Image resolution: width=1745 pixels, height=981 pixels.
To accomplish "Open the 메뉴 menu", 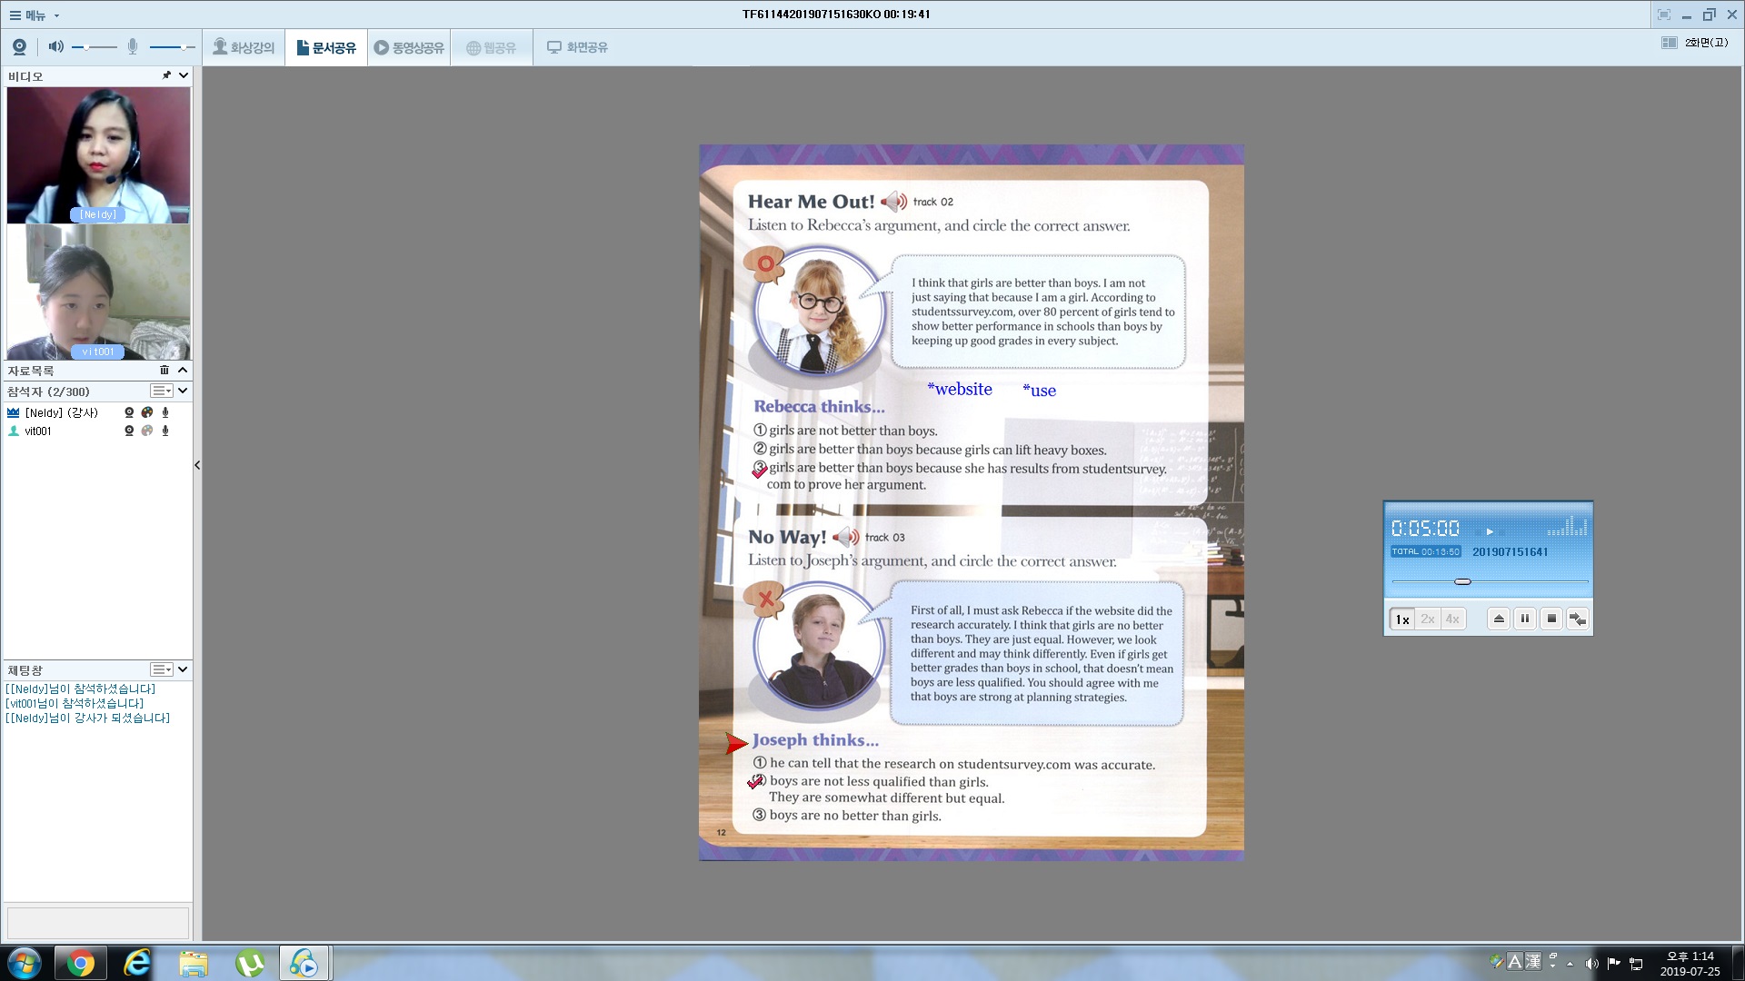I will 35,15.
